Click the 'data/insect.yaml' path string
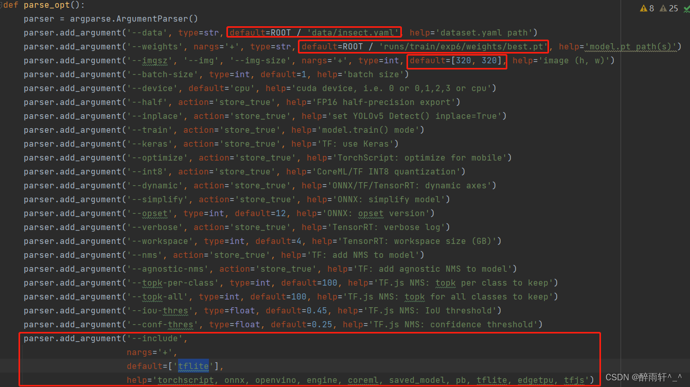The width and height of the screenshot is (690, 387). (x=353, y=33)
